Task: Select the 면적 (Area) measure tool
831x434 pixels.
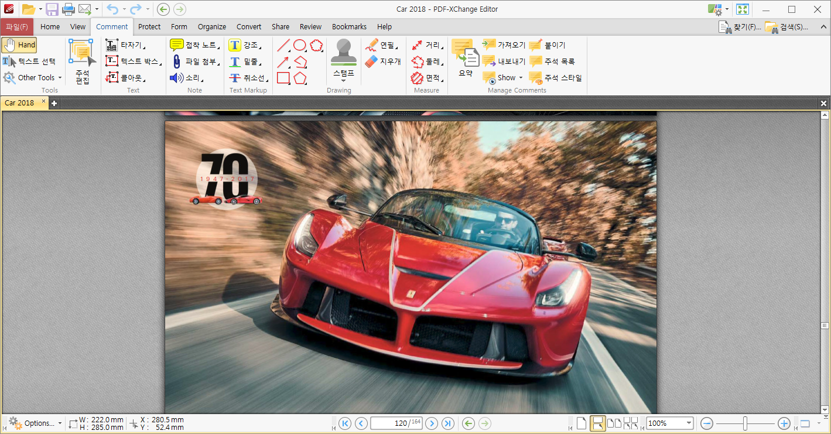Action: 426,77
